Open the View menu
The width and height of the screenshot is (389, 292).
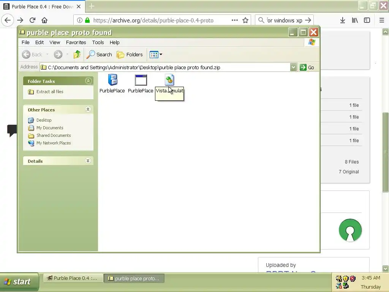pyautogui.click(x=55, y=43)
